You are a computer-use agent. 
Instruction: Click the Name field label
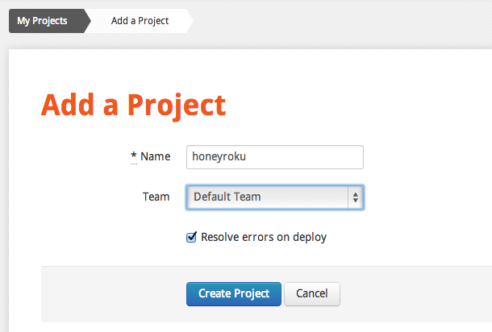pyautogui.click(x=155, y=157)
